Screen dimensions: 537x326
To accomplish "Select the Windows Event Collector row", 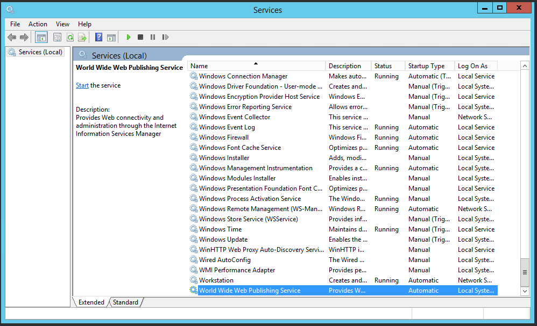I will click(343, 117).
